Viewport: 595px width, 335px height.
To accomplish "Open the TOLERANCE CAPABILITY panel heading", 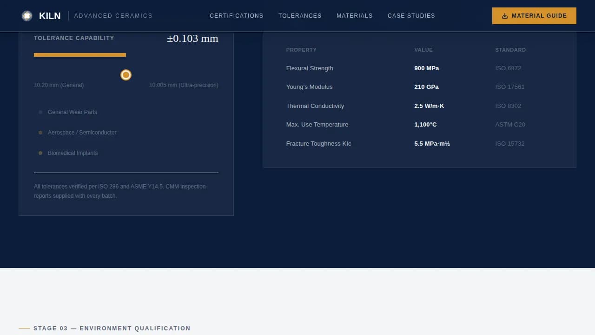I will coord(74,38).
